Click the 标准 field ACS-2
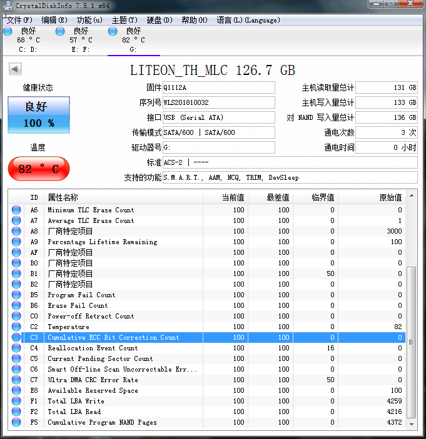 click(x=290, y=162)
